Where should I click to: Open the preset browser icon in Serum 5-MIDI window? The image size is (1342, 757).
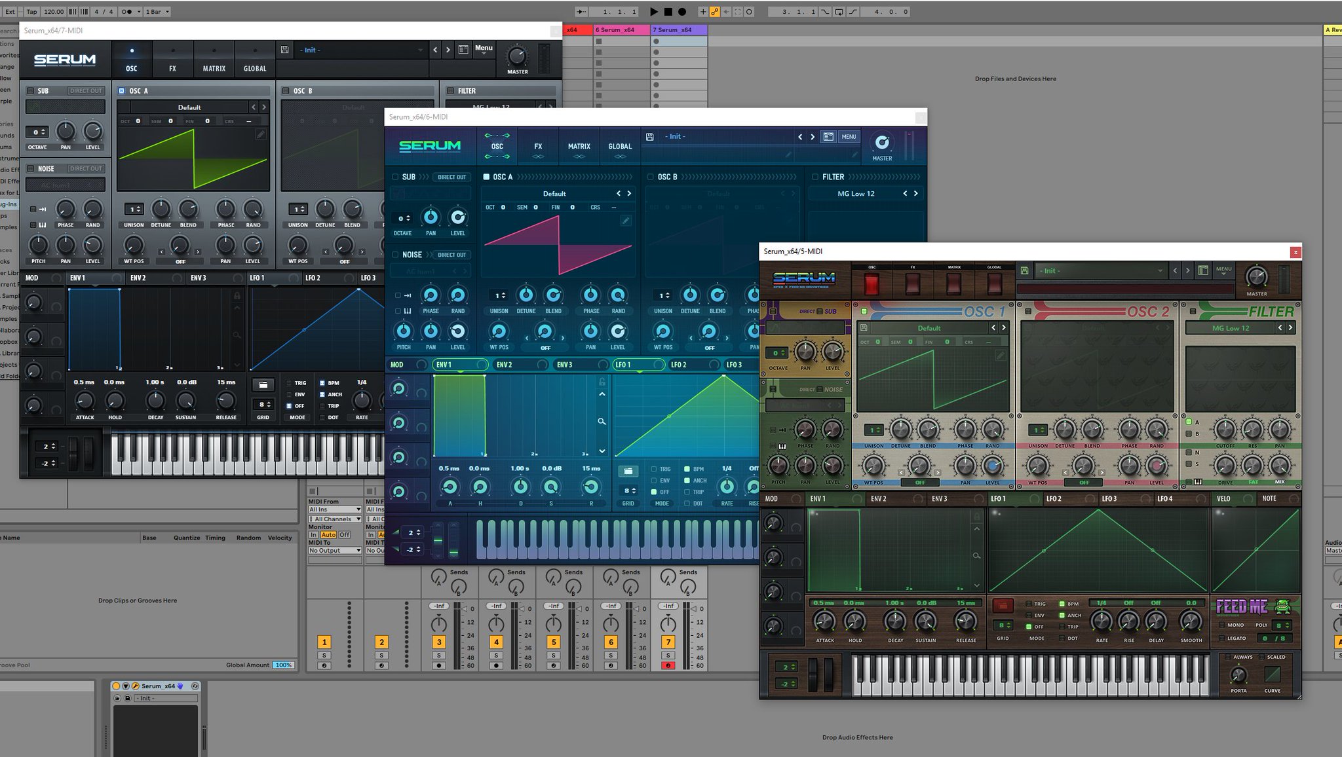coord(1203,270)
